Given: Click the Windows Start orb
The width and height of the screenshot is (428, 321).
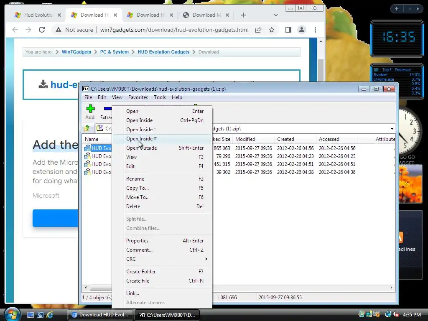Looking at the screenshot, I should 12,314.
